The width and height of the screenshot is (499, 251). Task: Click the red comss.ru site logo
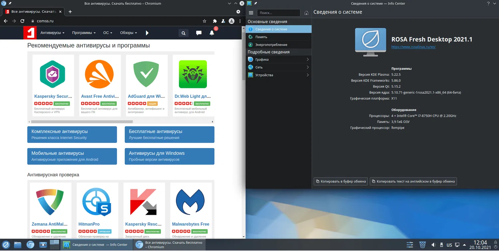pyautogui.click(x=30, y=33)
